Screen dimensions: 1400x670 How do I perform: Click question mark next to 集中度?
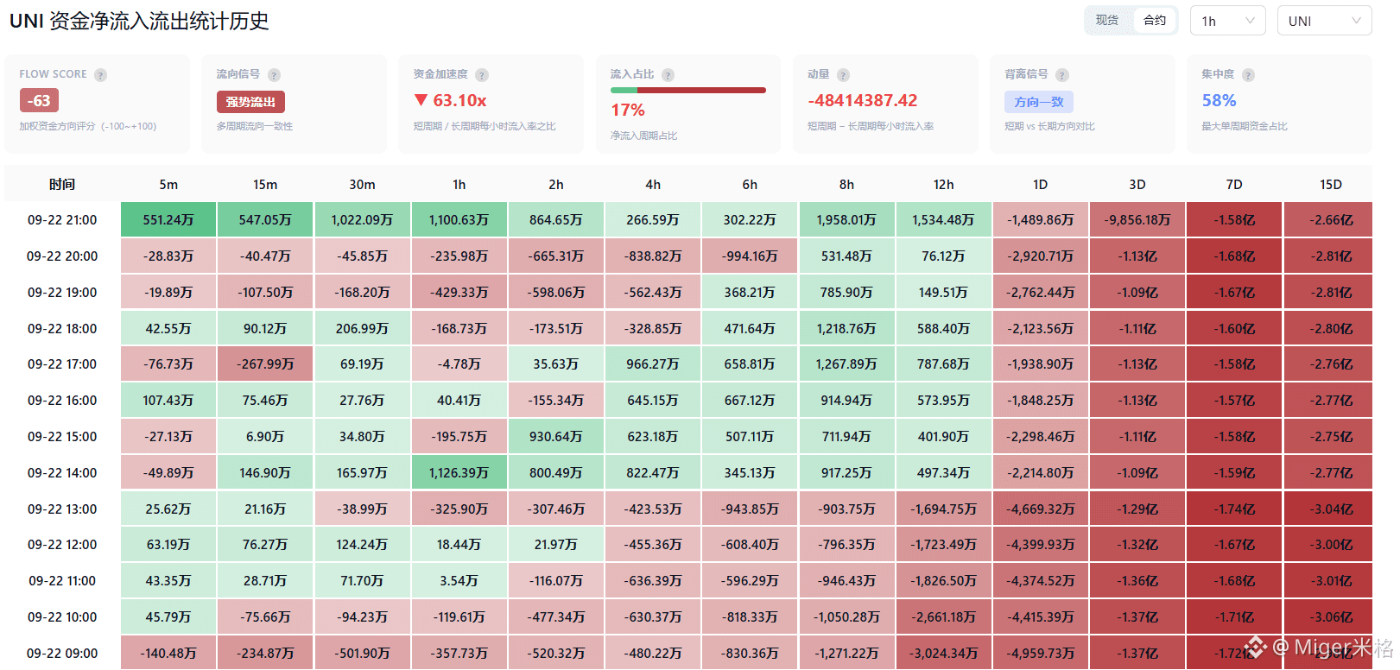[x=1248, y=75]
